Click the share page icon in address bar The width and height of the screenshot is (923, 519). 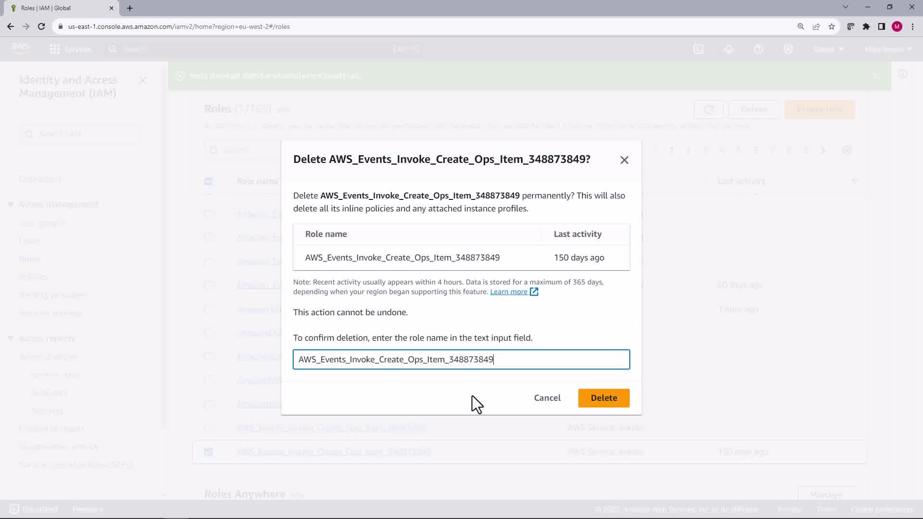(816, 26)
